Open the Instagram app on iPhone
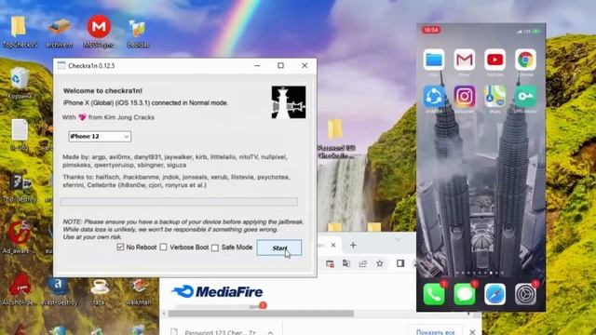The image size is (596, 335). (464, 96)
